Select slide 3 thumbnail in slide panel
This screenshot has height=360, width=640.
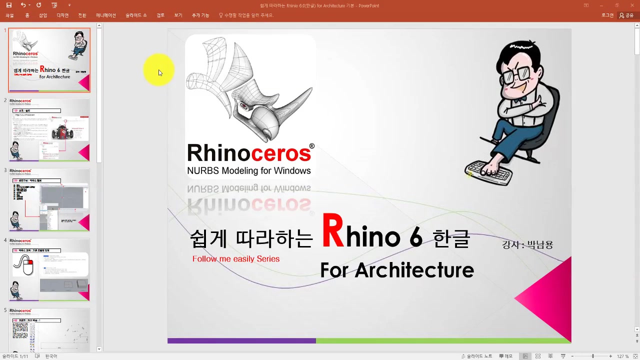[x=49, y=200]
